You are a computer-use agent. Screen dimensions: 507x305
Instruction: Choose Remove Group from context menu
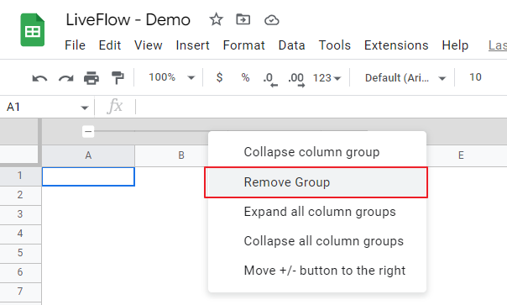(x=317, y=182)
